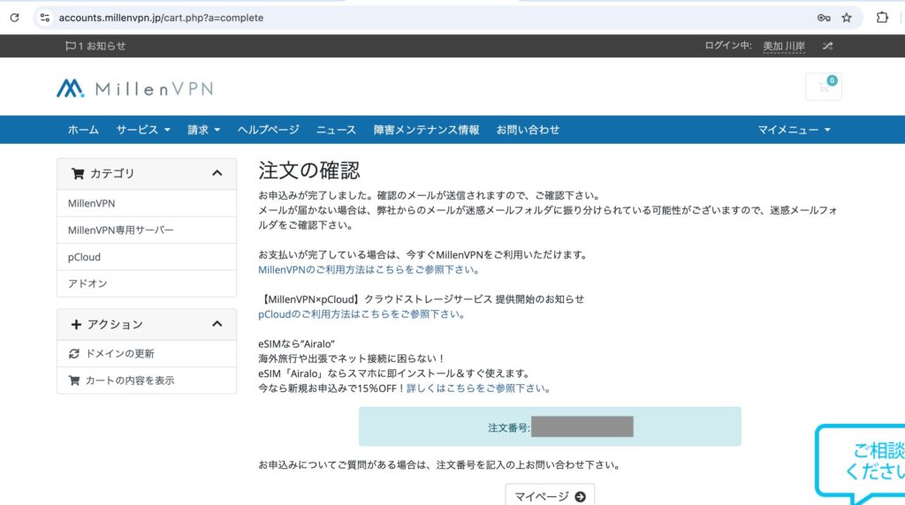Click the マイページ button
Image resolution: width=905 pixels, height=505 pixels.
pyautogui.click(x=550, y=496)
